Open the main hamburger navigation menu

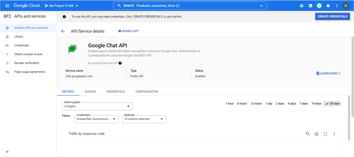click(7, 6)
